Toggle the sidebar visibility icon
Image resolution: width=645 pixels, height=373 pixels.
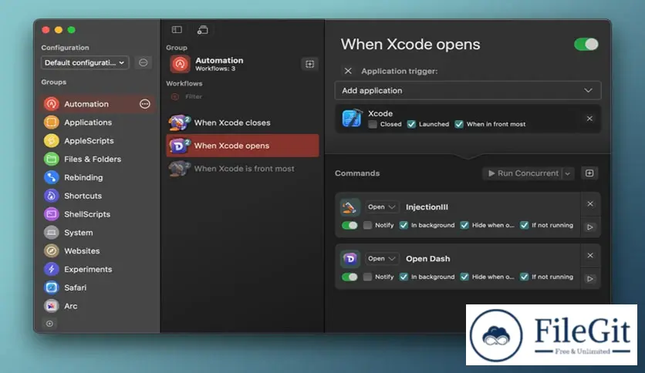[177, 29]
